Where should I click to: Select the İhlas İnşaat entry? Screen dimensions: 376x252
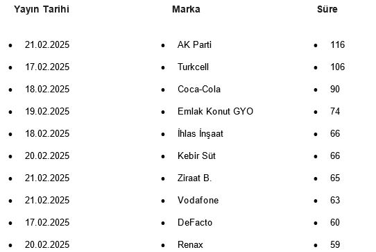(200, 134)
